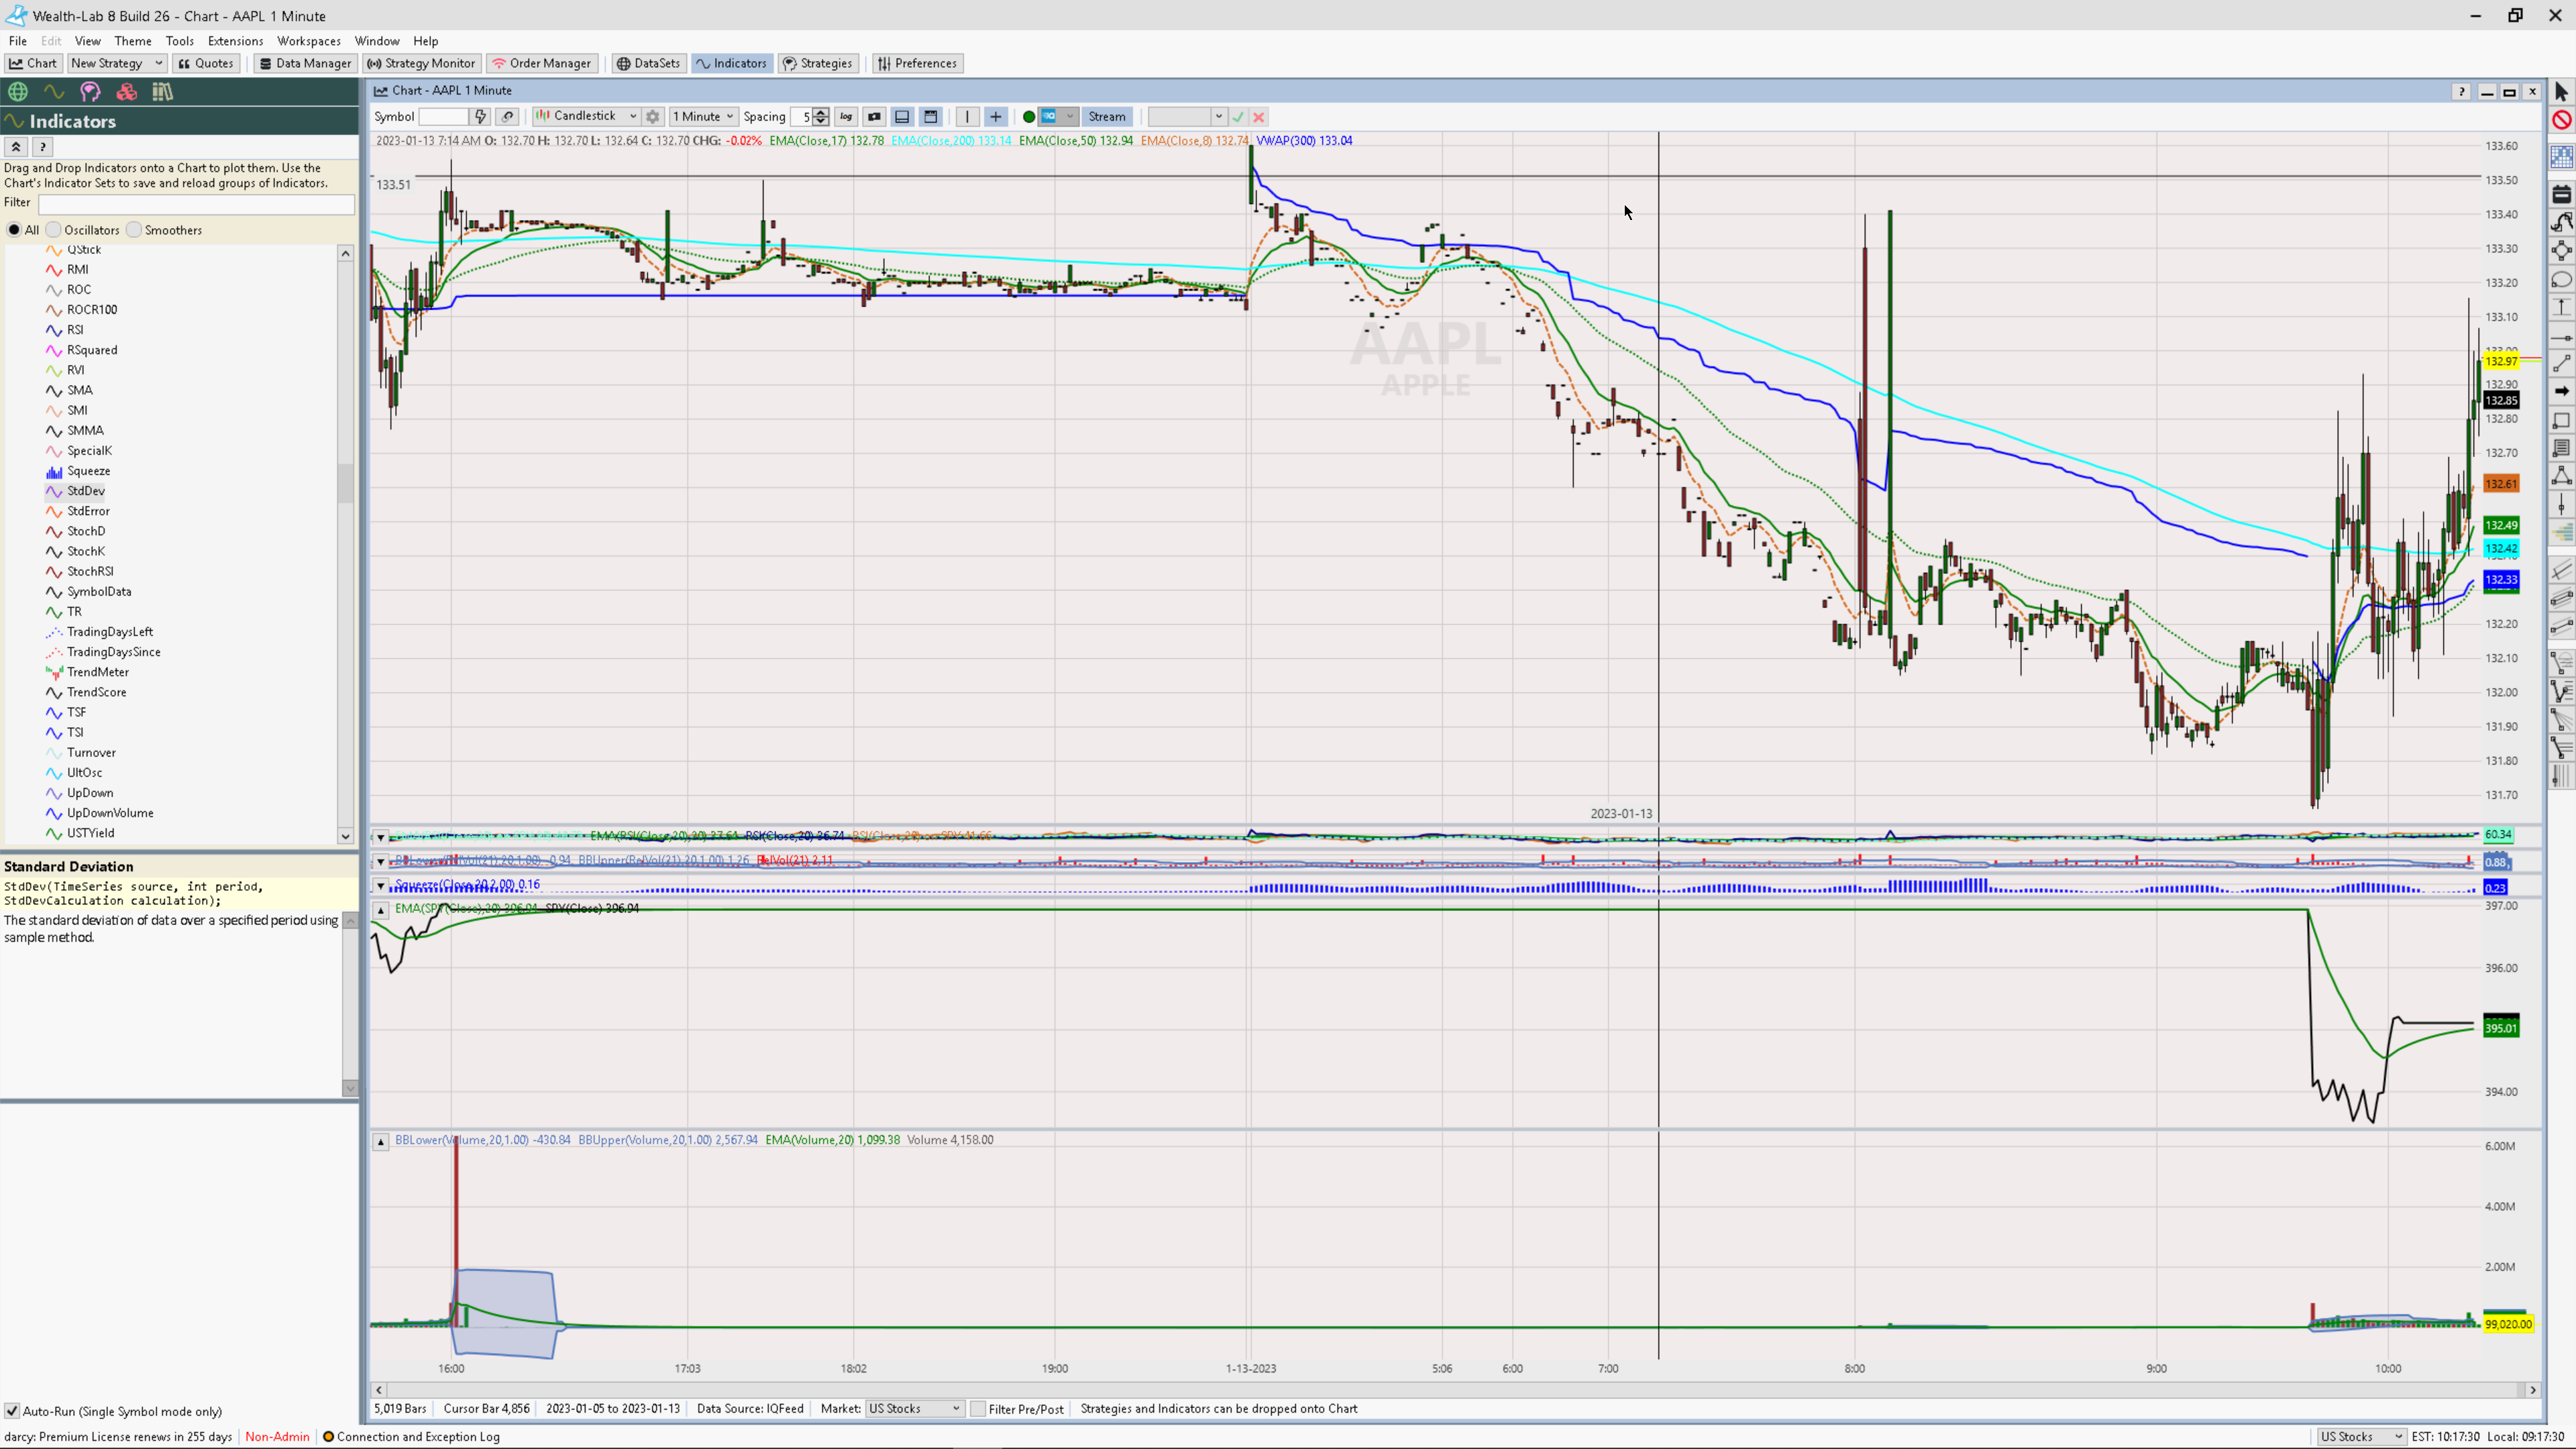This screenshot has width=2576, height=1449.
Task: Collapse the Squeeze pane arrow
Action: pos(380,886)
